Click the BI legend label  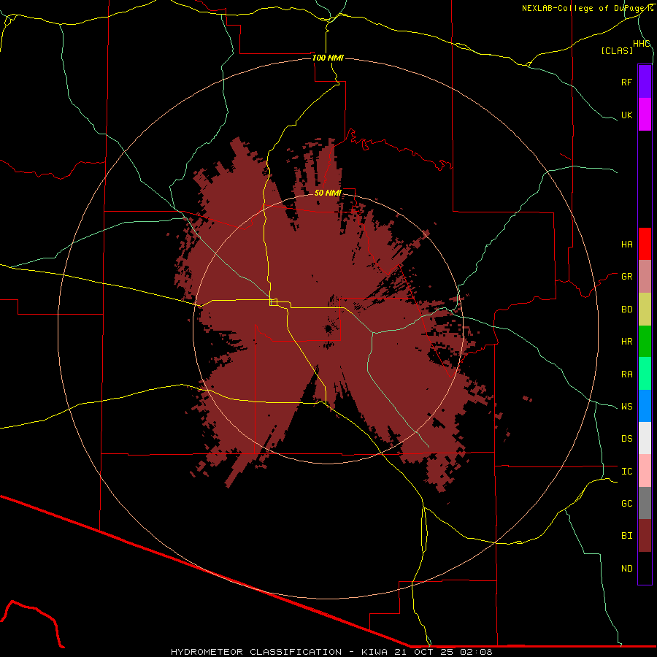tap(626, 536)
